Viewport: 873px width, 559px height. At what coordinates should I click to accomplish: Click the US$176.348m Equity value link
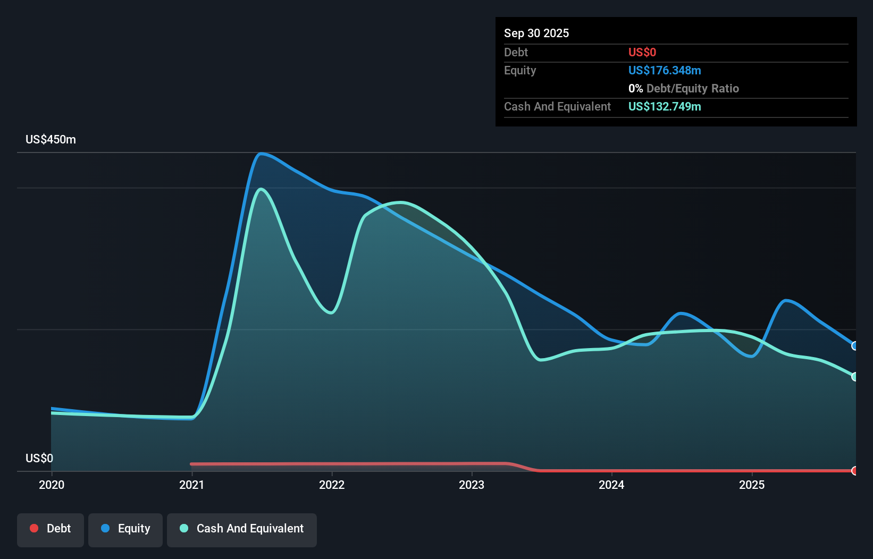click(x=665, y=70)
